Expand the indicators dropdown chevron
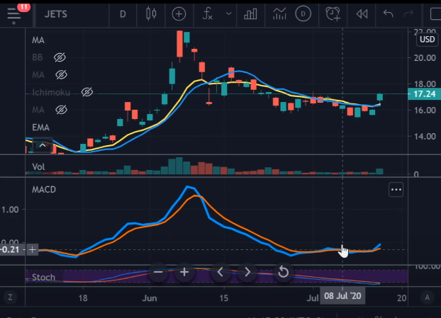Screen dimensions: 441x318 tap(229, 13)
